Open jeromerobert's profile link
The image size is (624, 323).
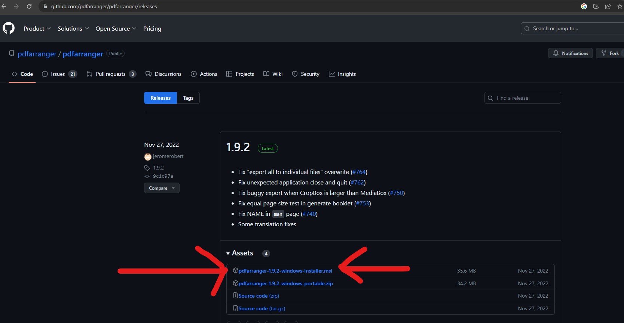pyautogui.click(x=168, y=156)
